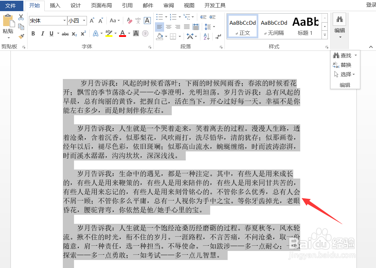Clear all formatting with eraser icon

(130, 21)
